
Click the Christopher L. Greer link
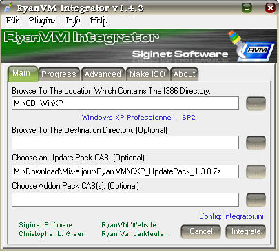pyautogui.click(x=51, y=234)
